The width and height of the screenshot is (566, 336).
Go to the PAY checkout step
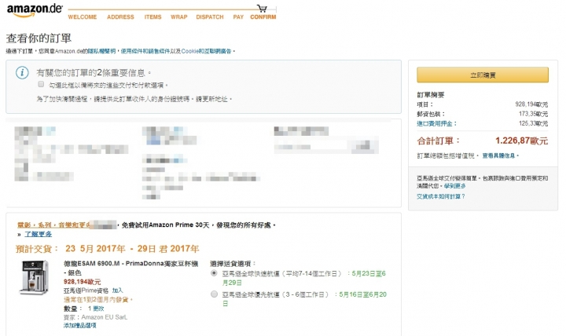pos(238,17)
